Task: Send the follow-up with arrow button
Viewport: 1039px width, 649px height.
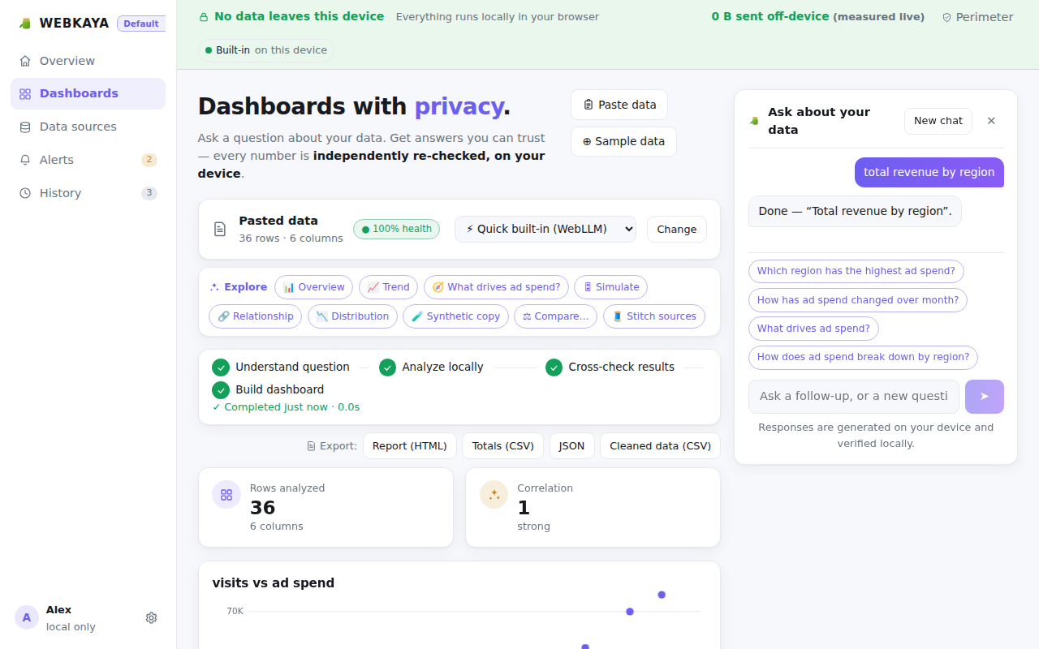Action: [985, 397]
